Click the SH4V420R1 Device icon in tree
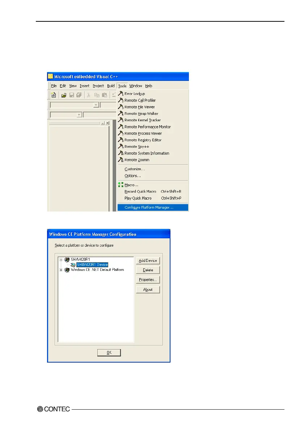 pos(73,265)
